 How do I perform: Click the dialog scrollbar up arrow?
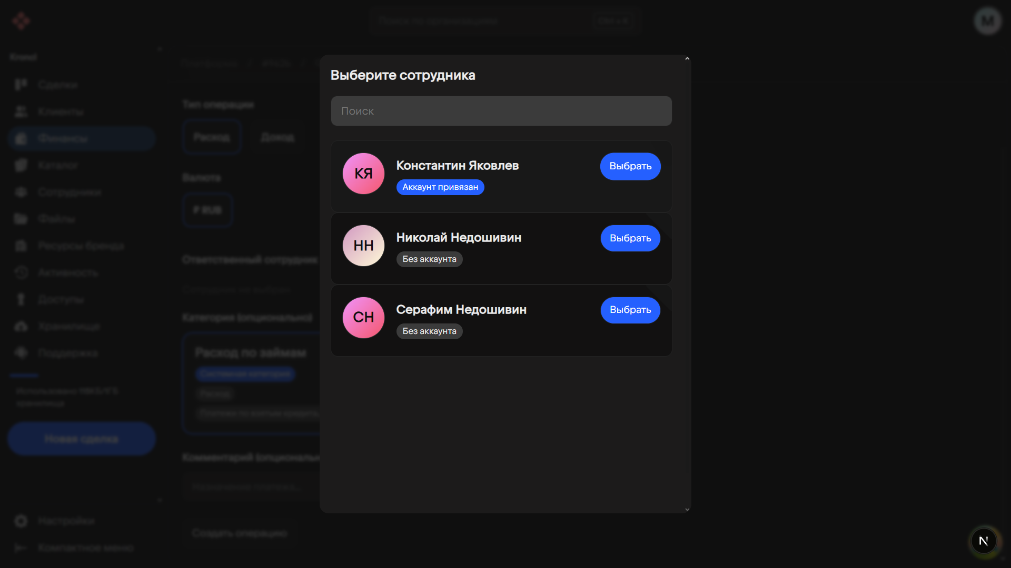tap(687, 59)
